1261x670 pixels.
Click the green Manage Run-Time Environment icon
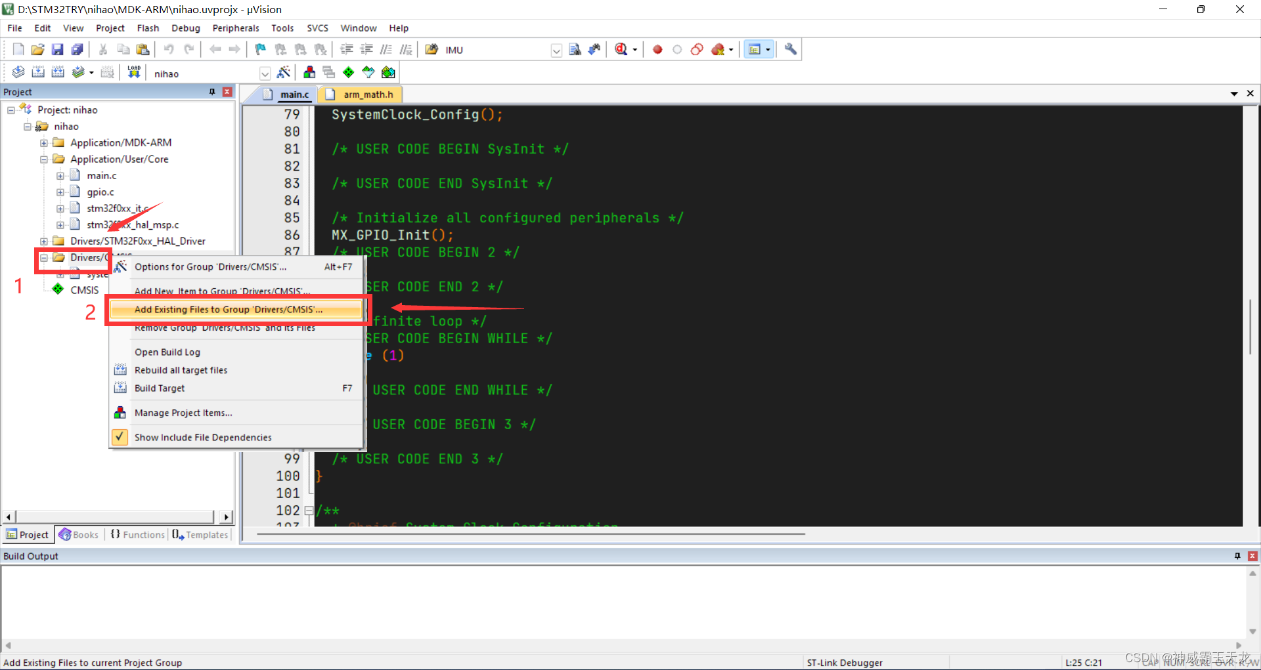349,72
